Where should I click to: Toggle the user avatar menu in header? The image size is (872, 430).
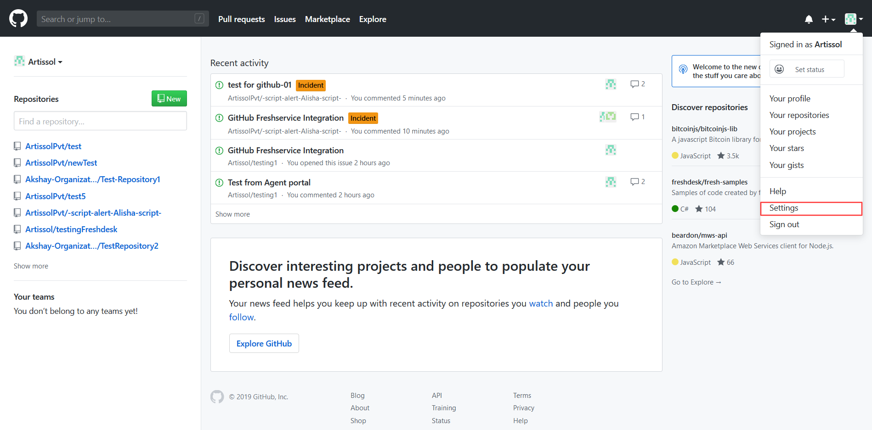(x=854, y=19)
